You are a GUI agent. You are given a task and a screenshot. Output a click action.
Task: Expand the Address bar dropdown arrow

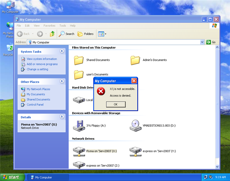click(x=202, y=42)
